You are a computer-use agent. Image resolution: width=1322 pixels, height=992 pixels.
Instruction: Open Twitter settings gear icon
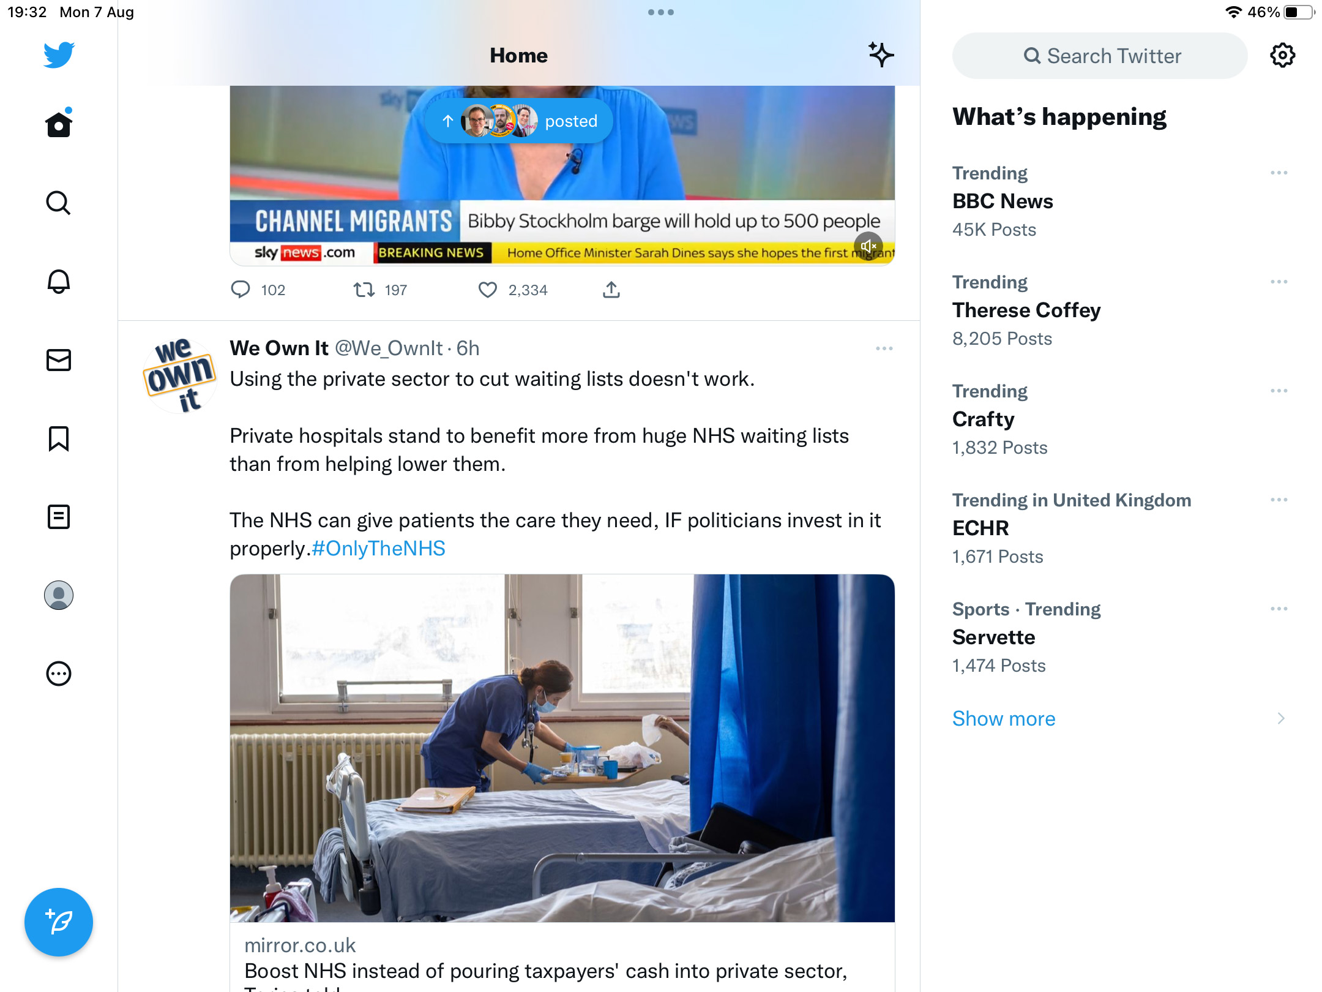click(1282, 56)
